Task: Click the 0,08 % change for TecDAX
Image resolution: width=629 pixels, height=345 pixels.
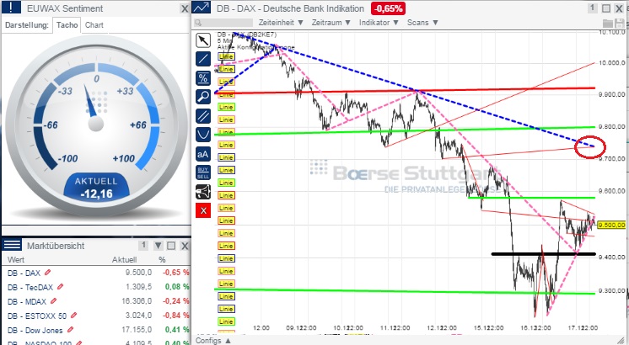Action: [177, 288]
